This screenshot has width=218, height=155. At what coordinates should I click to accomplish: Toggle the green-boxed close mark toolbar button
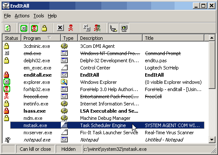tap(24, 28)
